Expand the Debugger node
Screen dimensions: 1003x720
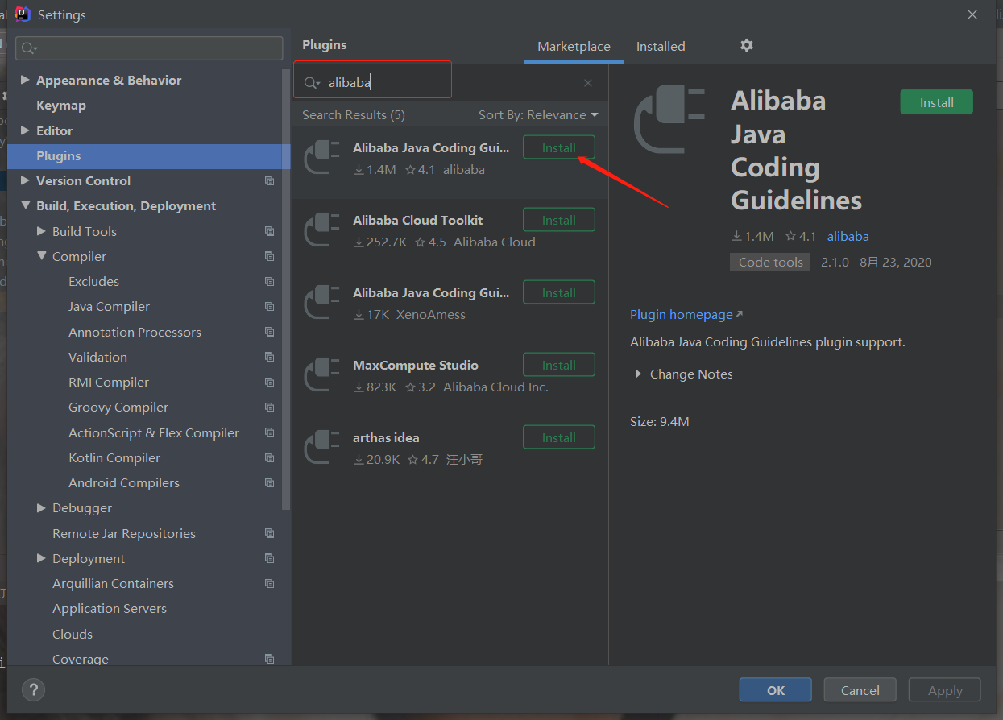click(41, 508)
